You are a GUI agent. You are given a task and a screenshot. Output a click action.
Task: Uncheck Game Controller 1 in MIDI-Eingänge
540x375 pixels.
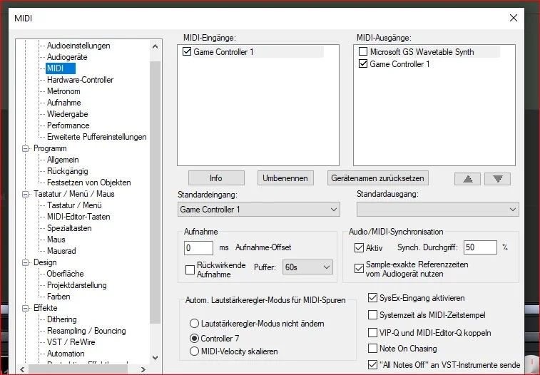[187, 51]
